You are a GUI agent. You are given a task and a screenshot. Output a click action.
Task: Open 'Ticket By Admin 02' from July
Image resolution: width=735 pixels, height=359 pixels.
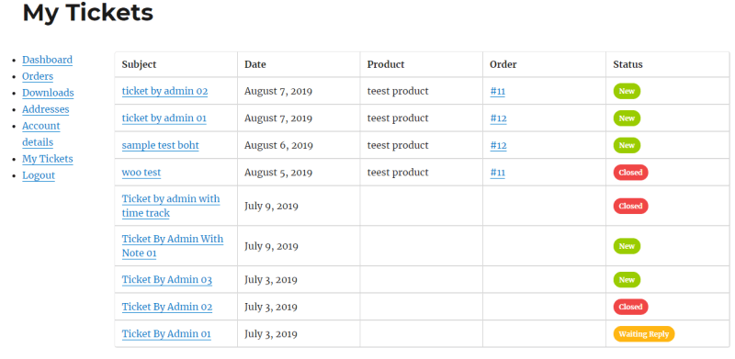point(167,307)
